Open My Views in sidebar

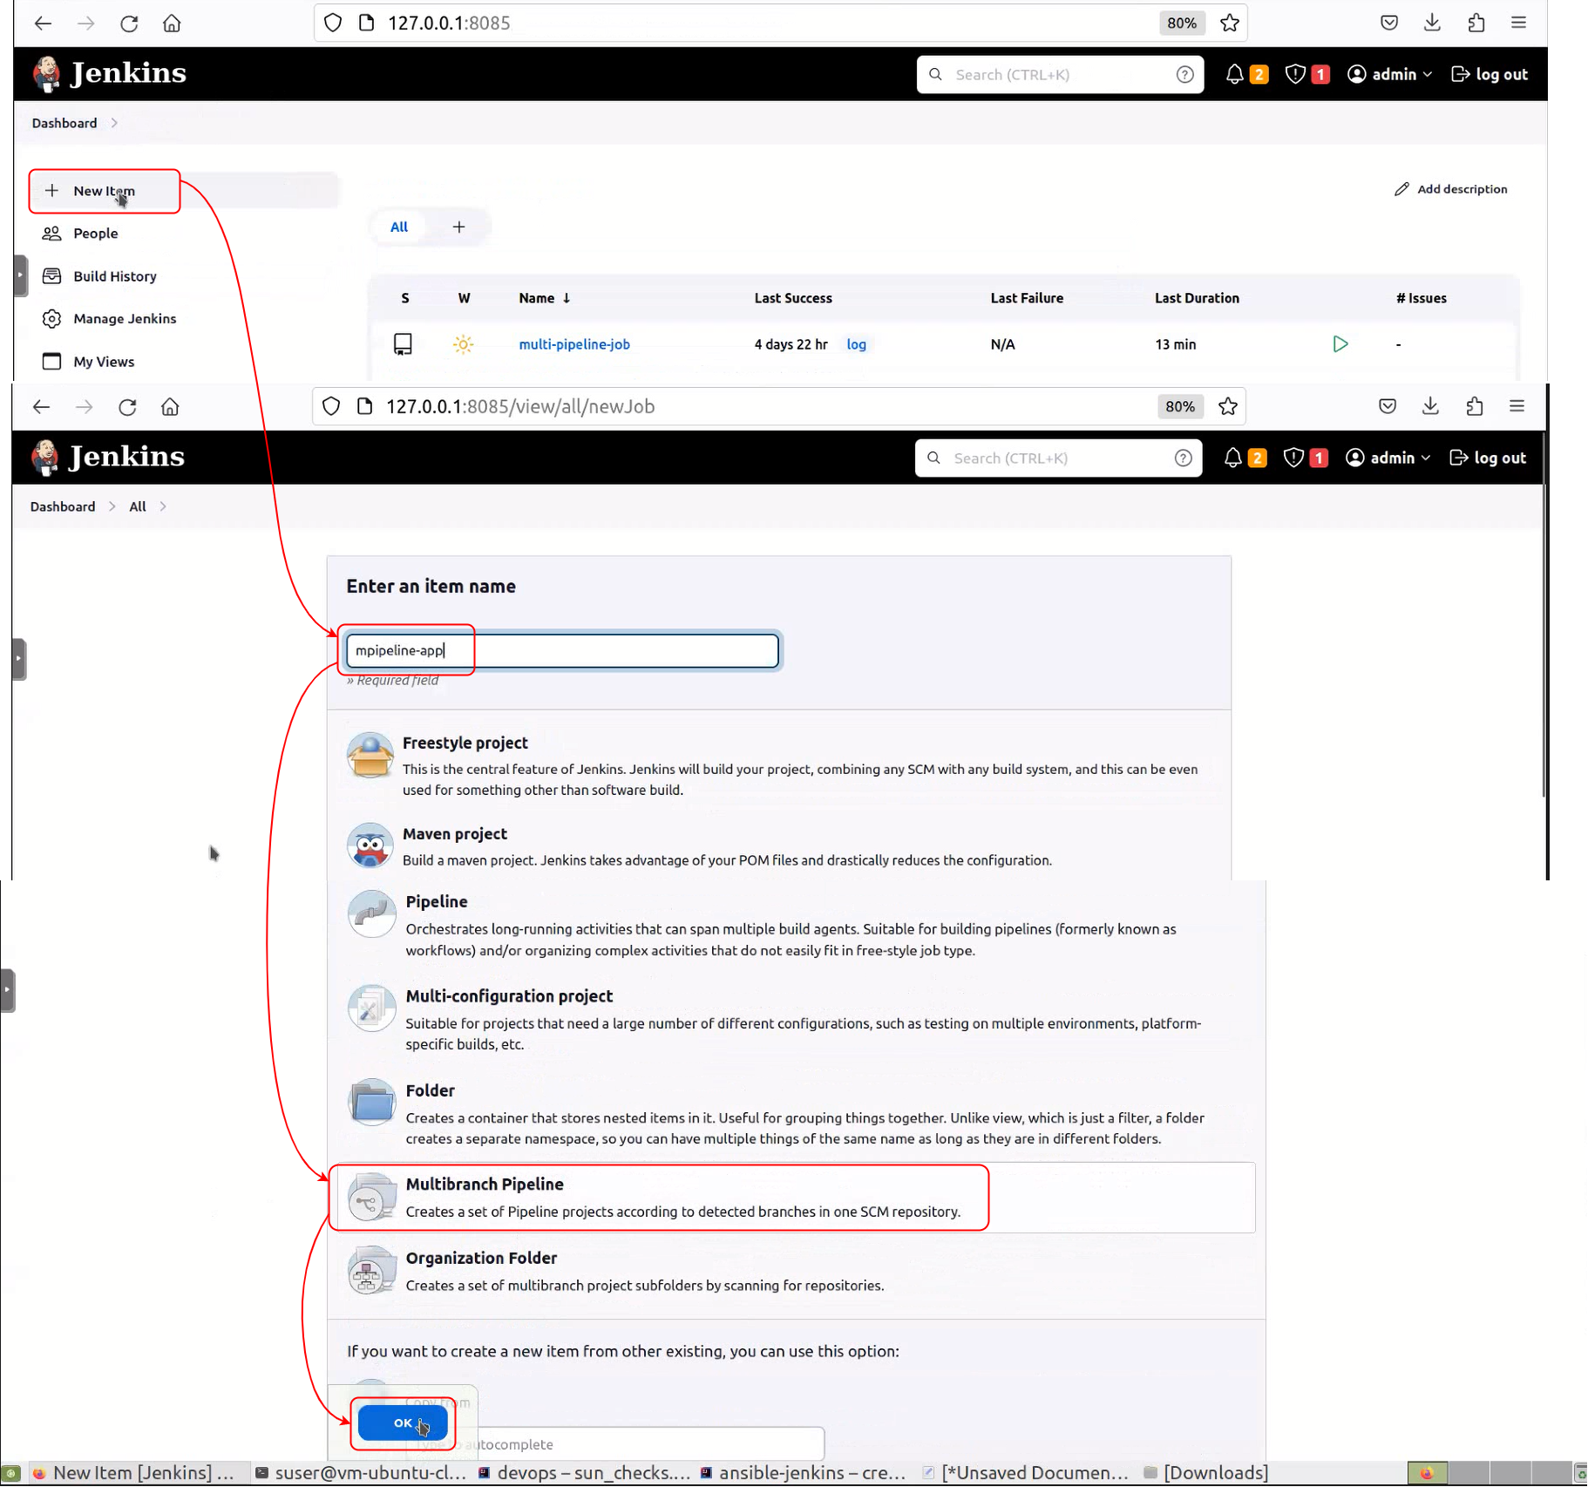click(103, 362)
